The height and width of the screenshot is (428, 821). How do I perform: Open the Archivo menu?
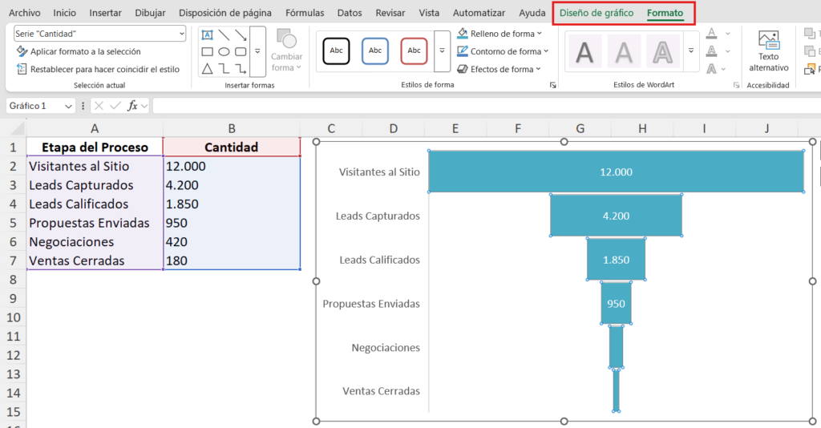click(x=25, y=13)
